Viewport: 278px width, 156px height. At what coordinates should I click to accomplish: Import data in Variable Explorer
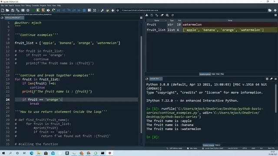tap(147, 15)
